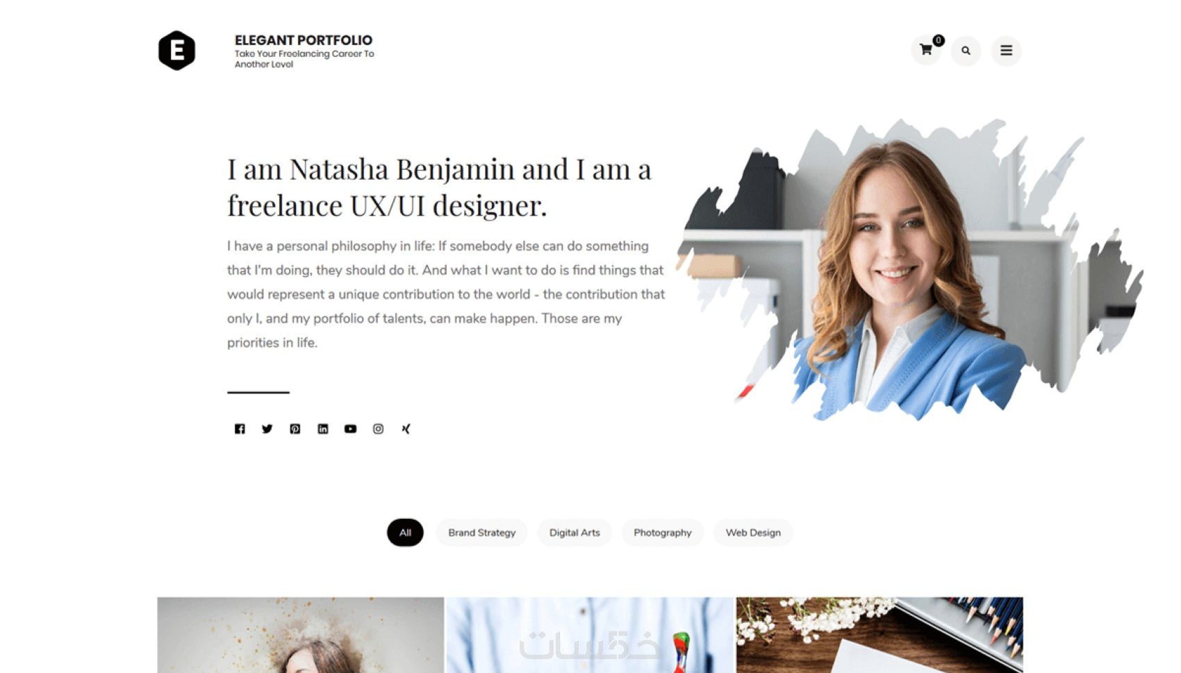The height and width of the screenshot is (673, 1181).
Task: Open the Xing social icon
Action: tap(406, 429)
